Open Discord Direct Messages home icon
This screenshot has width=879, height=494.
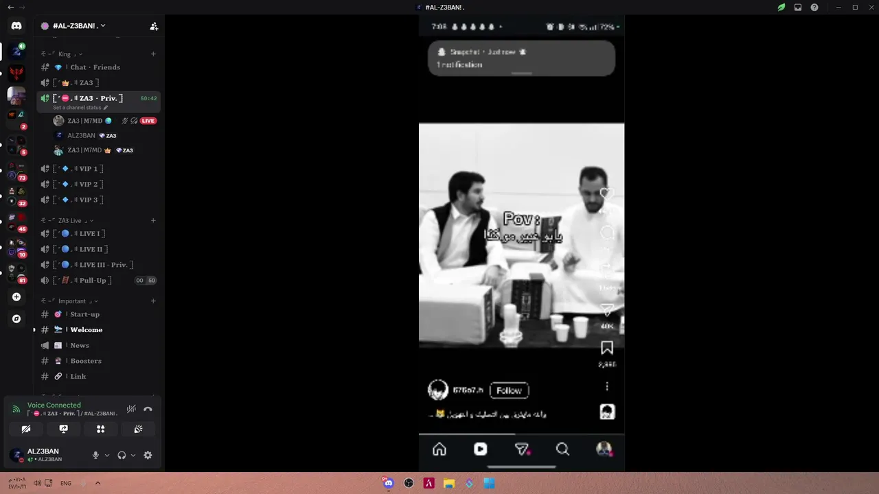[x=16, y=26]
